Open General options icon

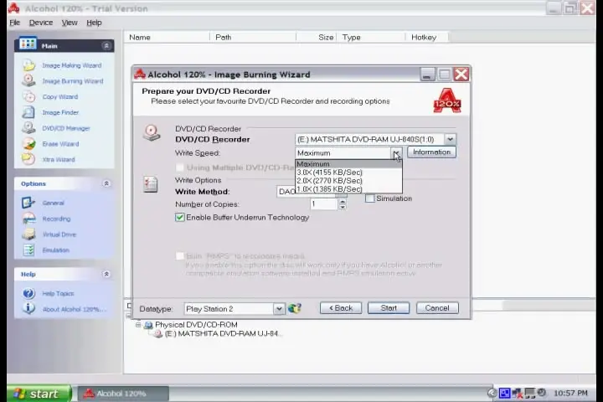28,203
